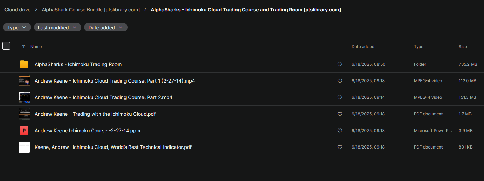Screen dimensions: 484x181
Task: Toggle favorite on Trading Course Part 1 video
Action: [339, 81]
